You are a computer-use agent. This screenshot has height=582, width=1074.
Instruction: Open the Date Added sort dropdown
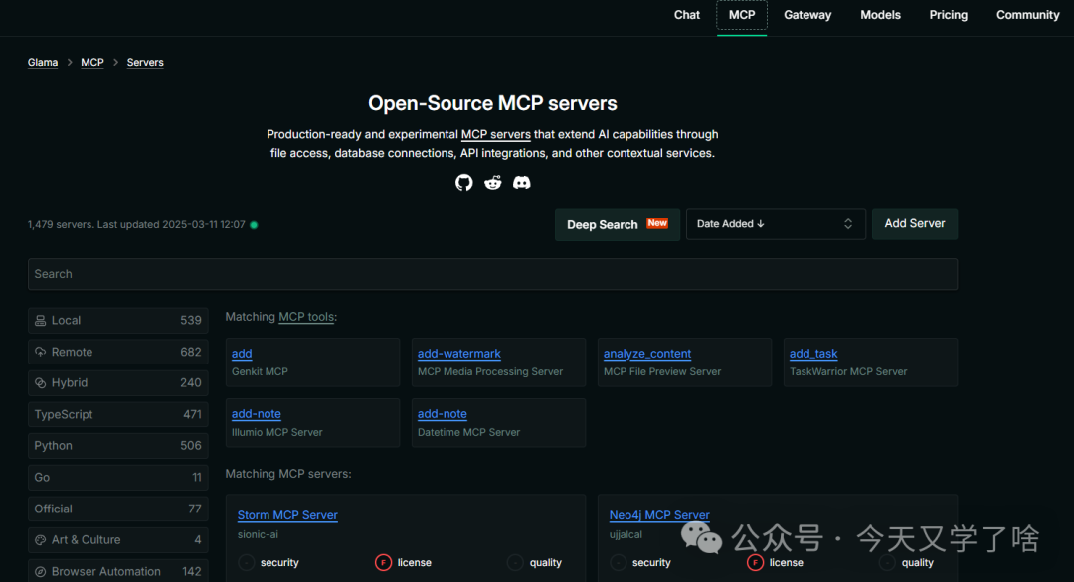[x=776, y=224]
